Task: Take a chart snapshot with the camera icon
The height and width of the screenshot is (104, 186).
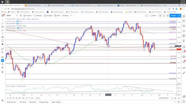Action: coord(168,16)
